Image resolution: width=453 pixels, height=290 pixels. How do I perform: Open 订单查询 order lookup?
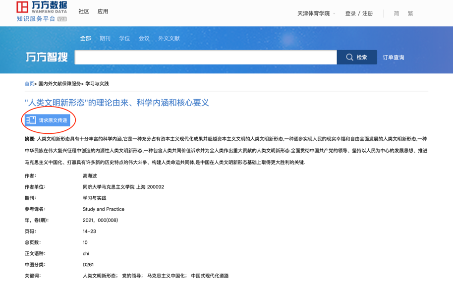click(x=394, y=58)
